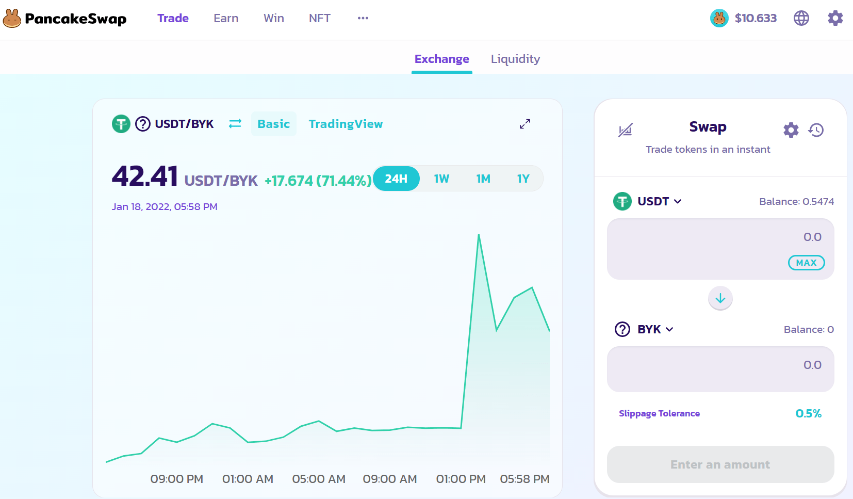Click the CAKE price token icon
Image resolution: width=853 pixels, height=499 pixels.
click(x=719, y=18)
